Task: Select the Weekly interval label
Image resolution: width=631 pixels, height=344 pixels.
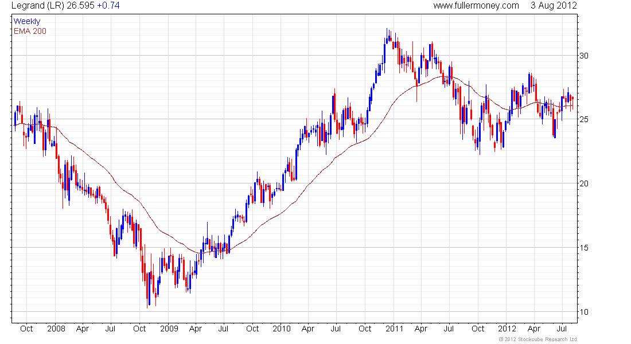Action: pyautogui.click(x=27, y=22)
